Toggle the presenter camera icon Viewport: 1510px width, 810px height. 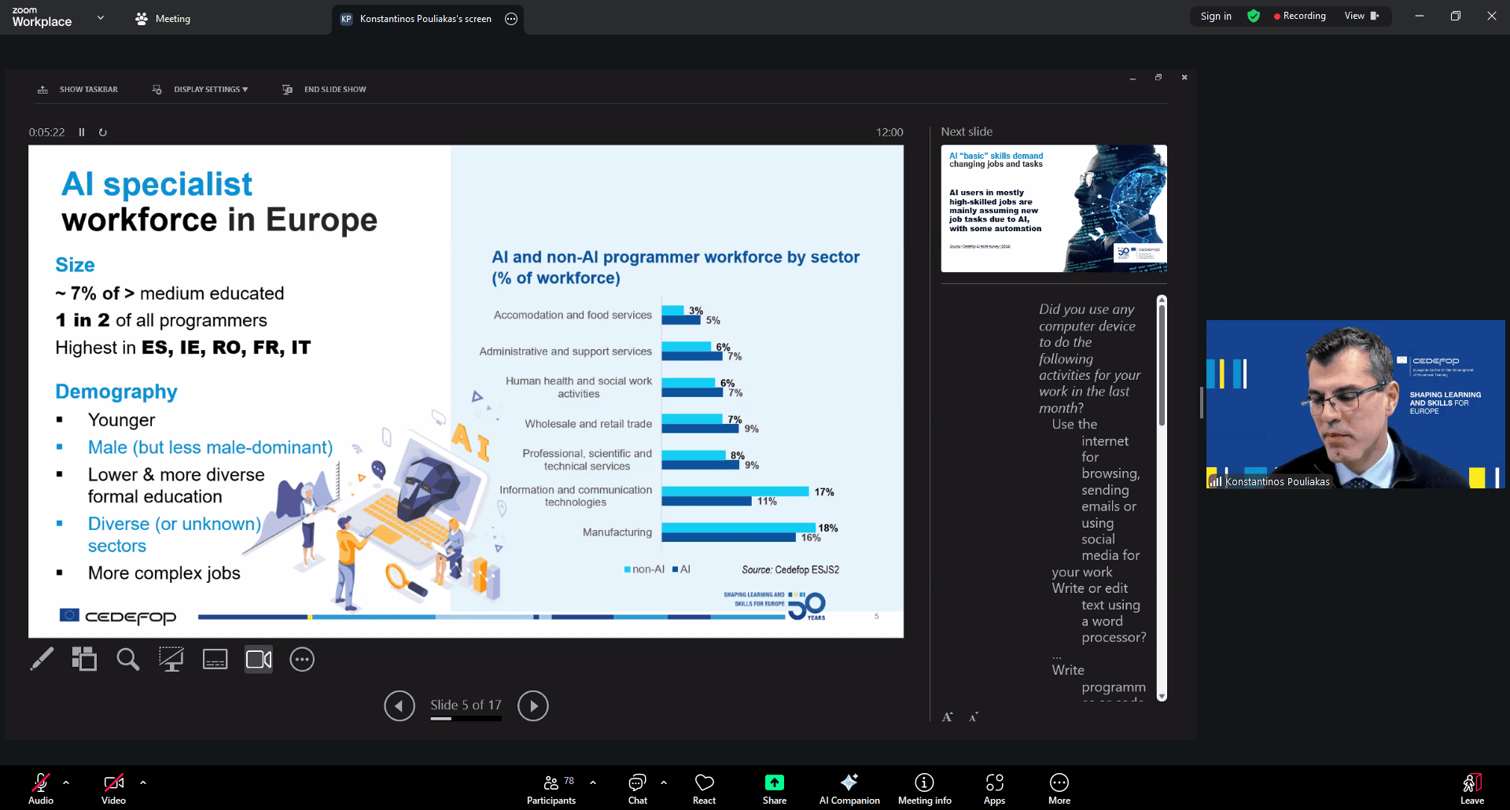pos(259,659)
